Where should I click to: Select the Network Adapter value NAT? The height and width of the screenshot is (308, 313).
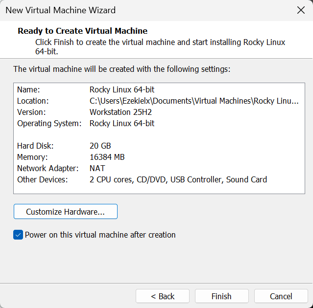pos(97,168)
